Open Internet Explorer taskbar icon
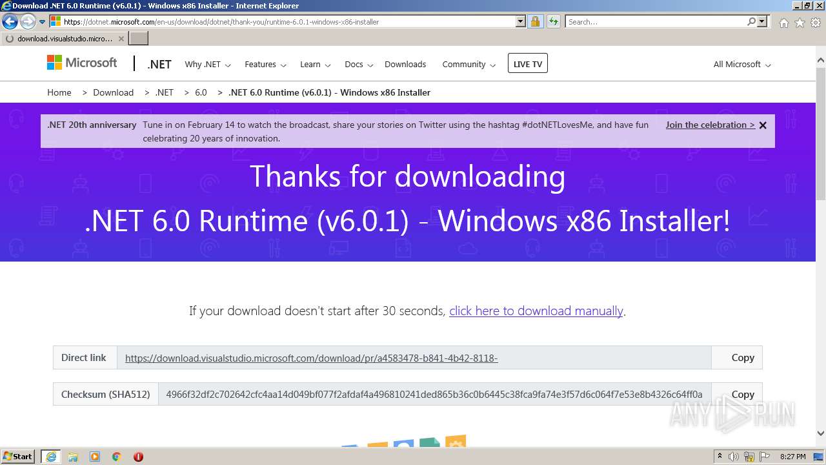The width and height of the screenshot is (826, 465). pos(51,457)
